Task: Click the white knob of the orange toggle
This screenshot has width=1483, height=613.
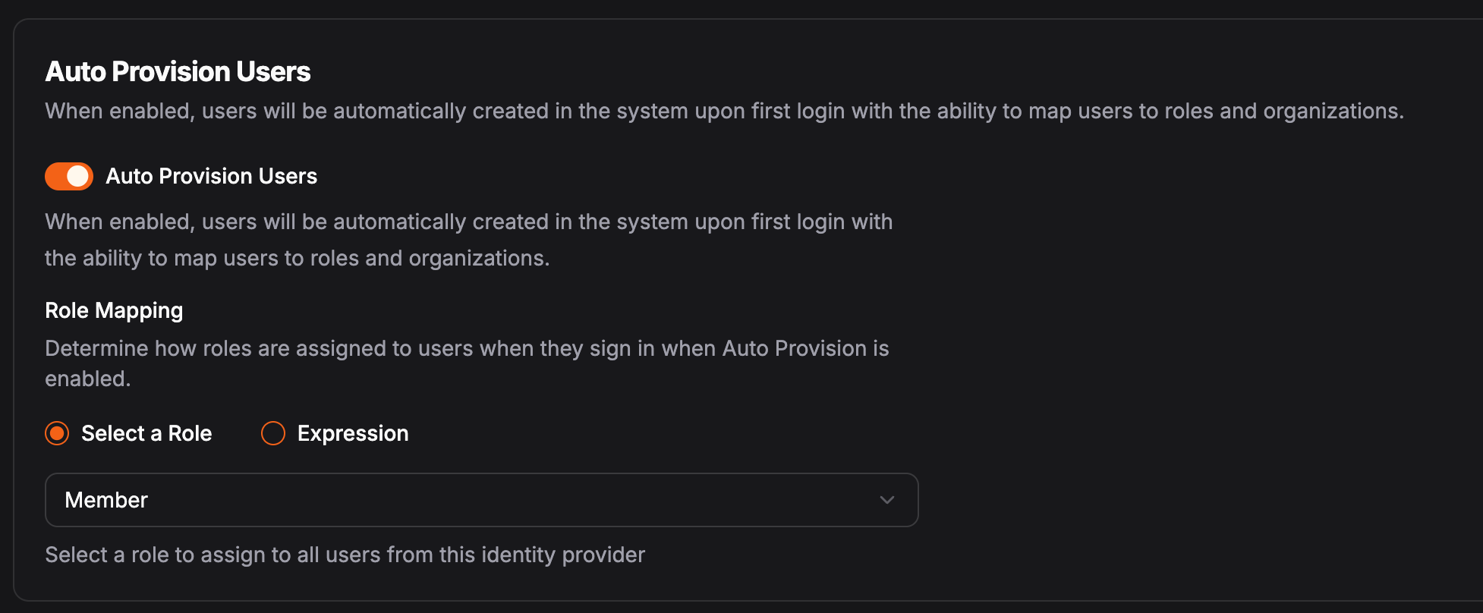Action: tap(78, 176)
